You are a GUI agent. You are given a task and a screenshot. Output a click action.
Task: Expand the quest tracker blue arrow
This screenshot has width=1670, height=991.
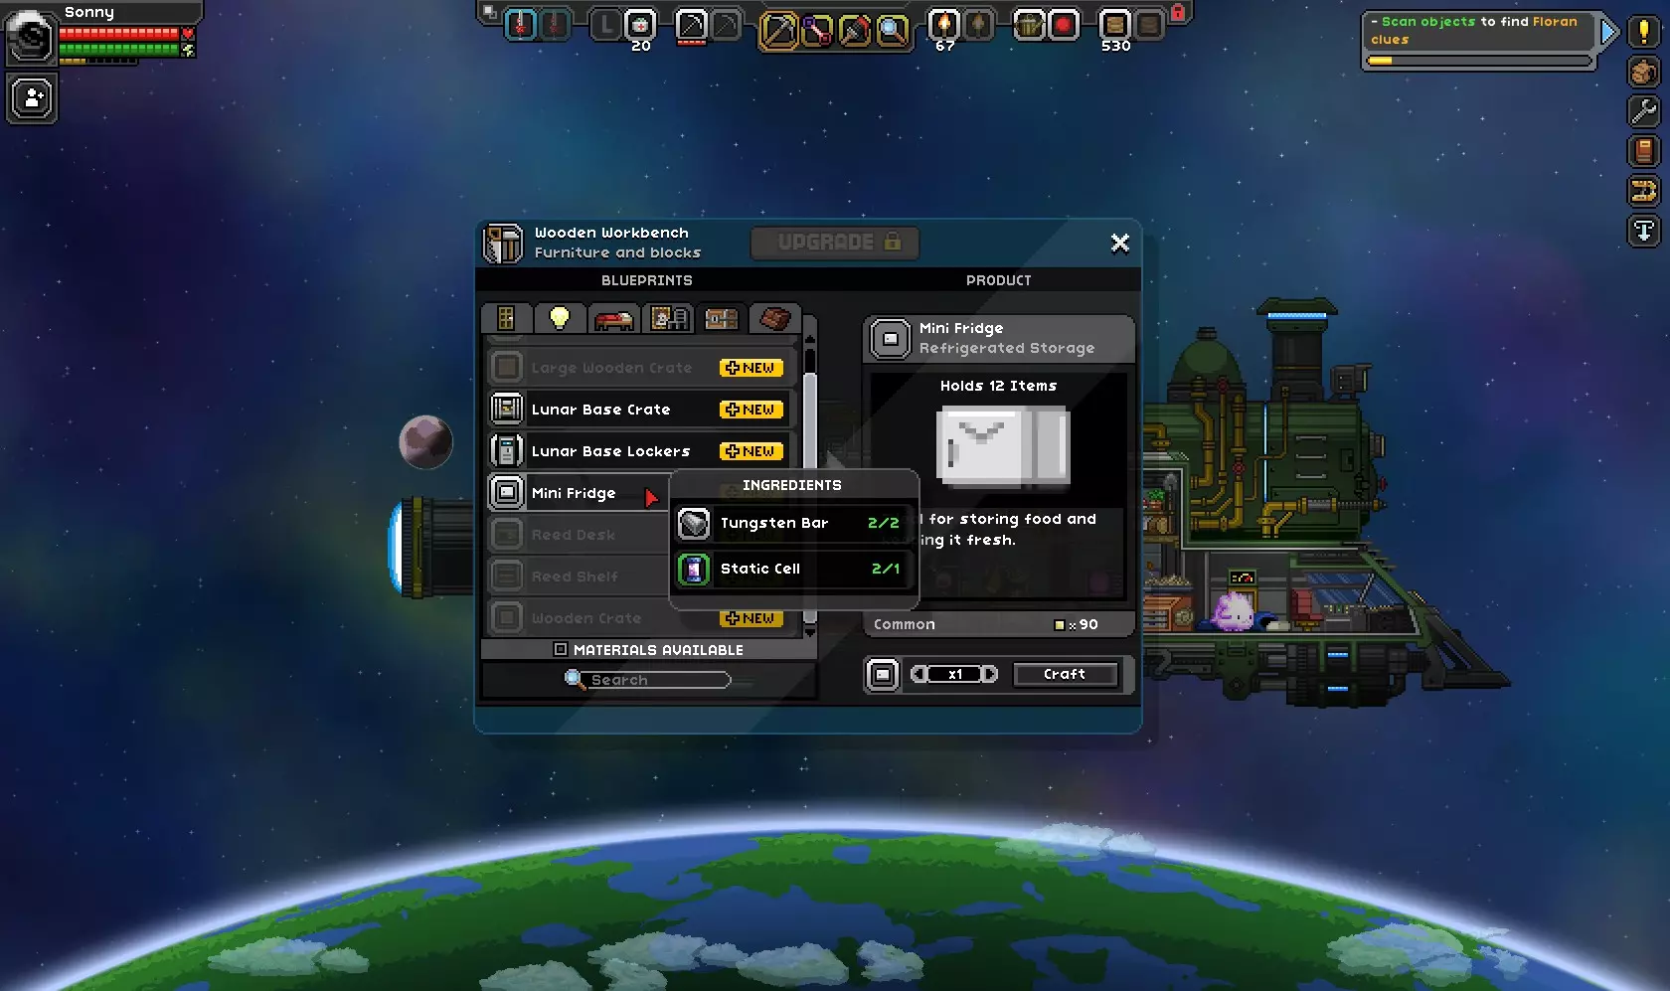(1608, 33)
